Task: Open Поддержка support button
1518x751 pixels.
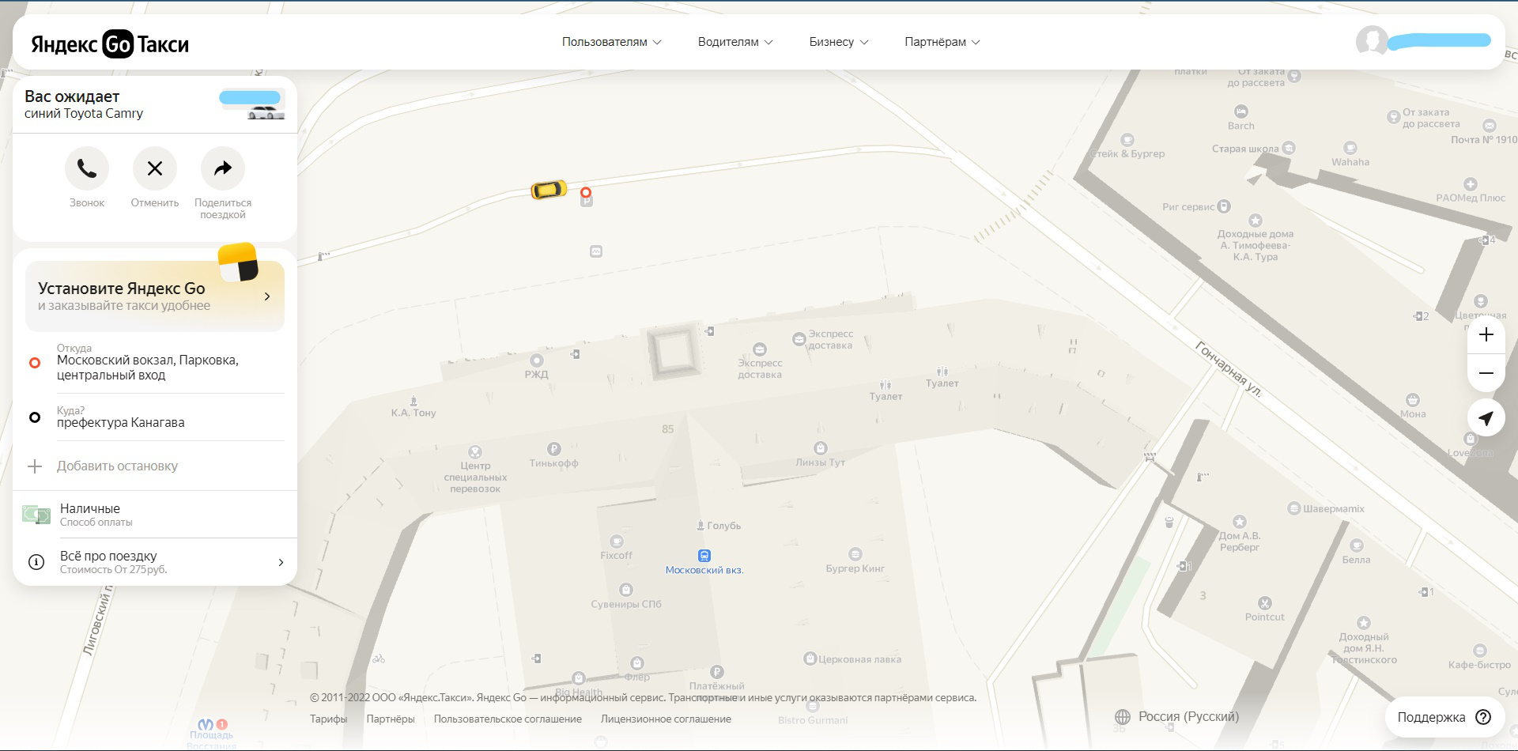Action: (1444, 717)
